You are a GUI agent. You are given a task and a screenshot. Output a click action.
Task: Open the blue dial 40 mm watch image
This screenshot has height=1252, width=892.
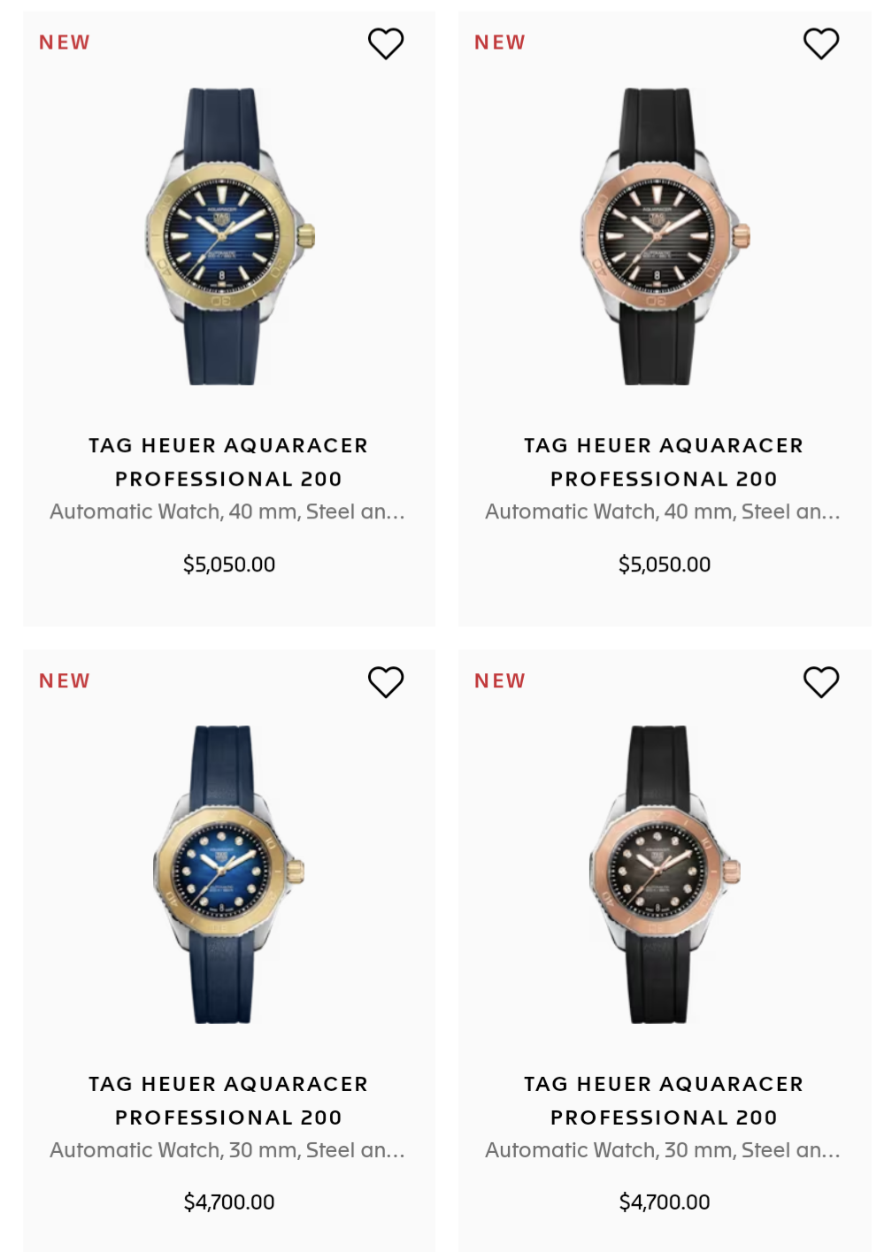tap(229, 236)
